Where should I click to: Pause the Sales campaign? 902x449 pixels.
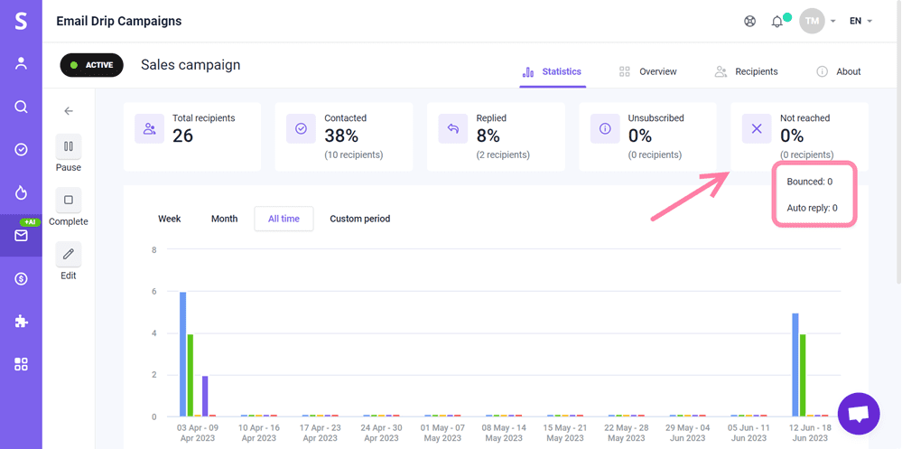click(x=69, y=146)
